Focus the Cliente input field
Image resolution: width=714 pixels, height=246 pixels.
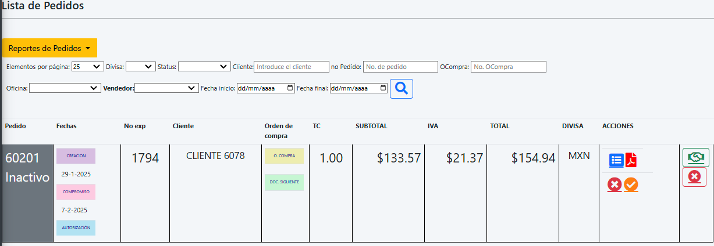pos(292,67)
